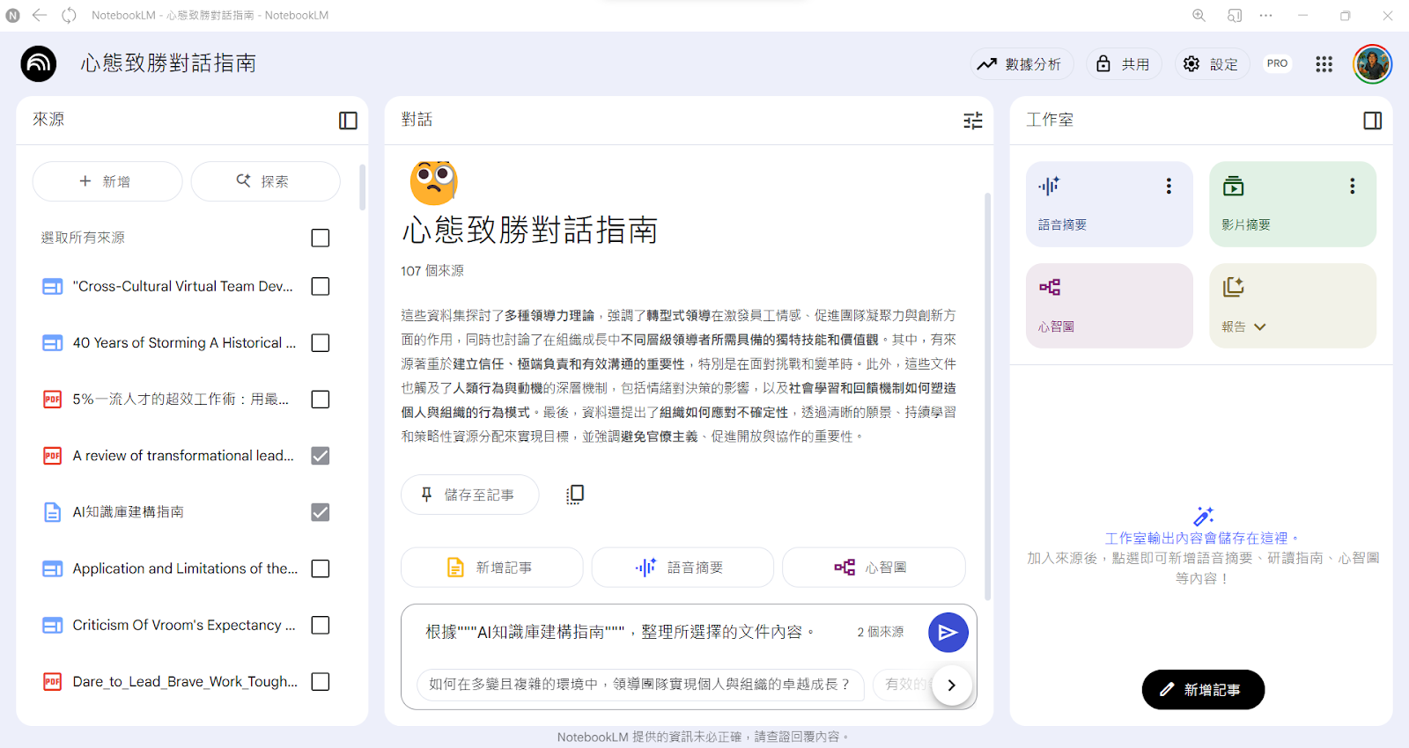Open the 40 Years of Storming A Historical source
The image size is (1409, 748).
tap(184, 342)
